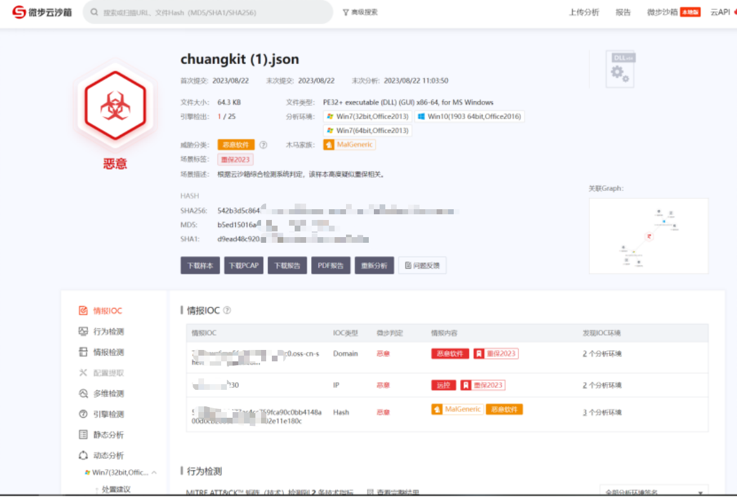
Task: Open 报告 in the top navigation
Action: pyautogui.click(x=623, y=12)
